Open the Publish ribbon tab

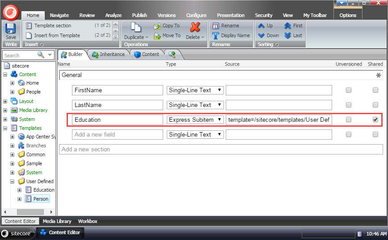pos(139,15)
